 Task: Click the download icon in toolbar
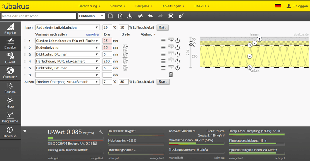point(130,16)
